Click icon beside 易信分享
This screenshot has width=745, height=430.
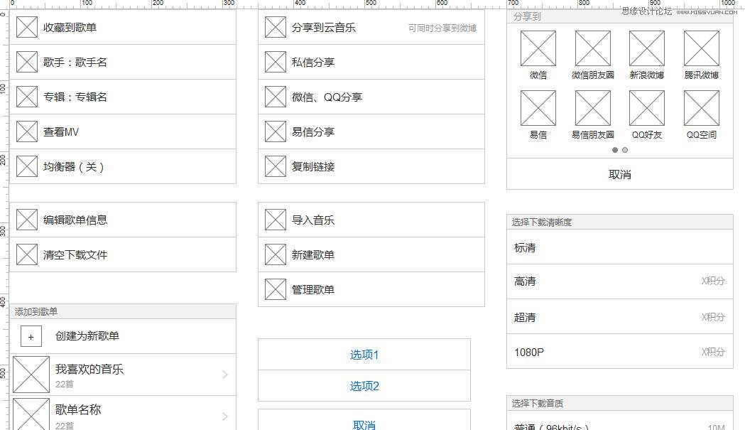pyautogui.click(x=276, y=131)
